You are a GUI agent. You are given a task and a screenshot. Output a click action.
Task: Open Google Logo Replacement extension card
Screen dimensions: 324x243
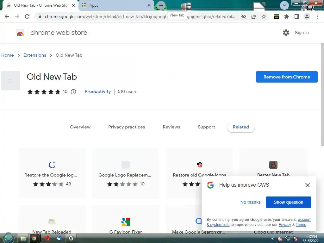[x=125, y=173]
